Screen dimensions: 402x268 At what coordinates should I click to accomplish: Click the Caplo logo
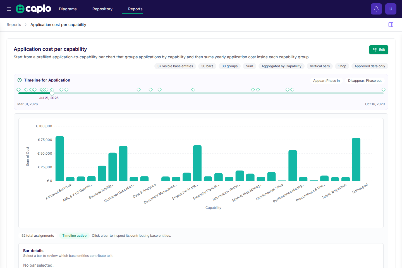[33, 9]
